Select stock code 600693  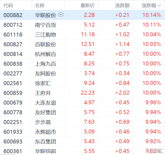click(13, 142)
